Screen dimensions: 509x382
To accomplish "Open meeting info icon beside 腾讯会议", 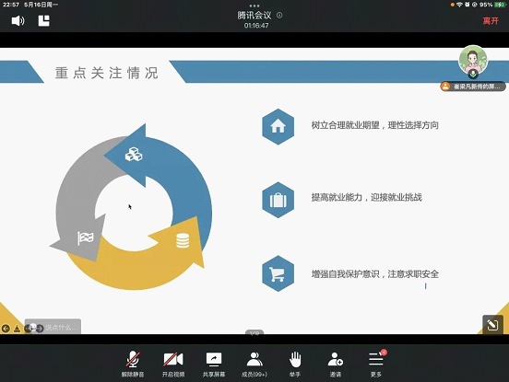I will coord(279,15).
